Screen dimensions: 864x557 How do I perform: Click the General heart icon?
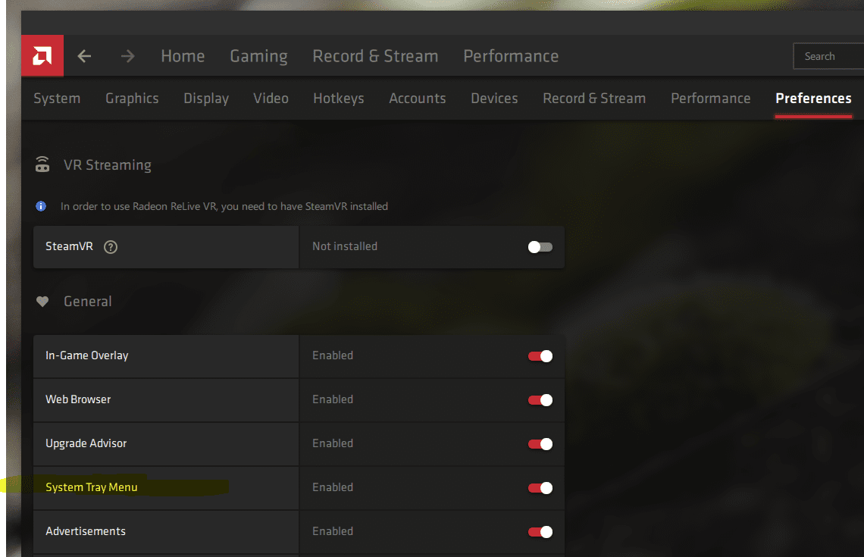point(42,302)
